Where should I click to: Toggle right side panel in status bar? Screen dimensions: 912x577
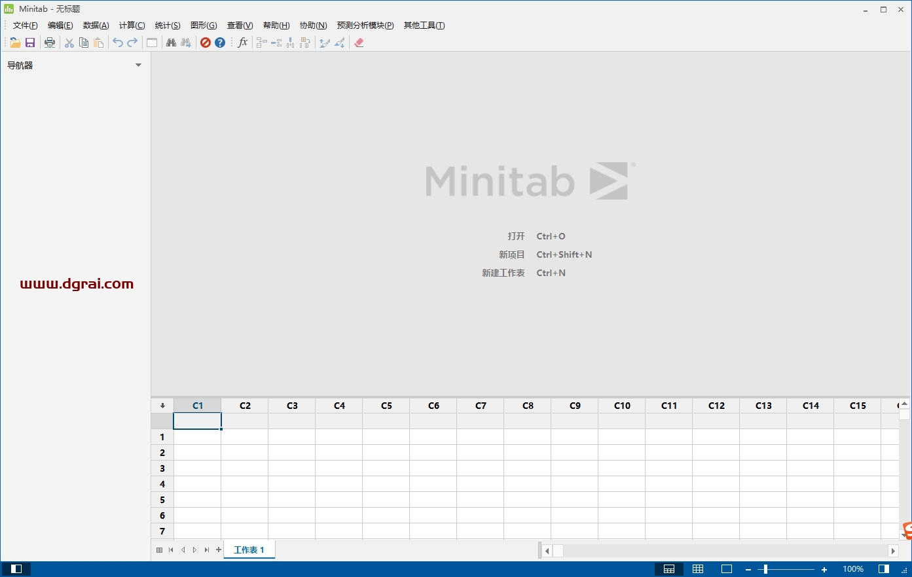pos(884,569)
